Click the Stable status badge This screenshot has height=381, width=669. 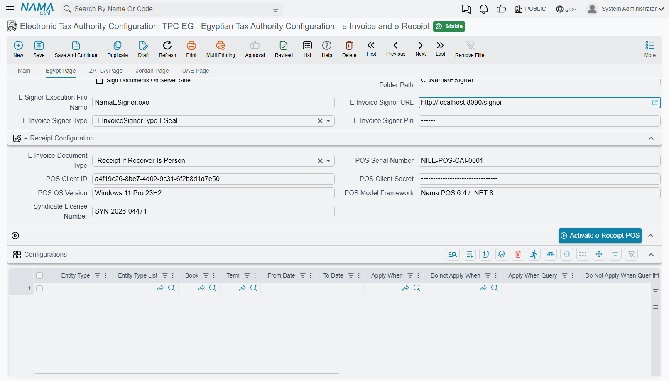(449, 26)
